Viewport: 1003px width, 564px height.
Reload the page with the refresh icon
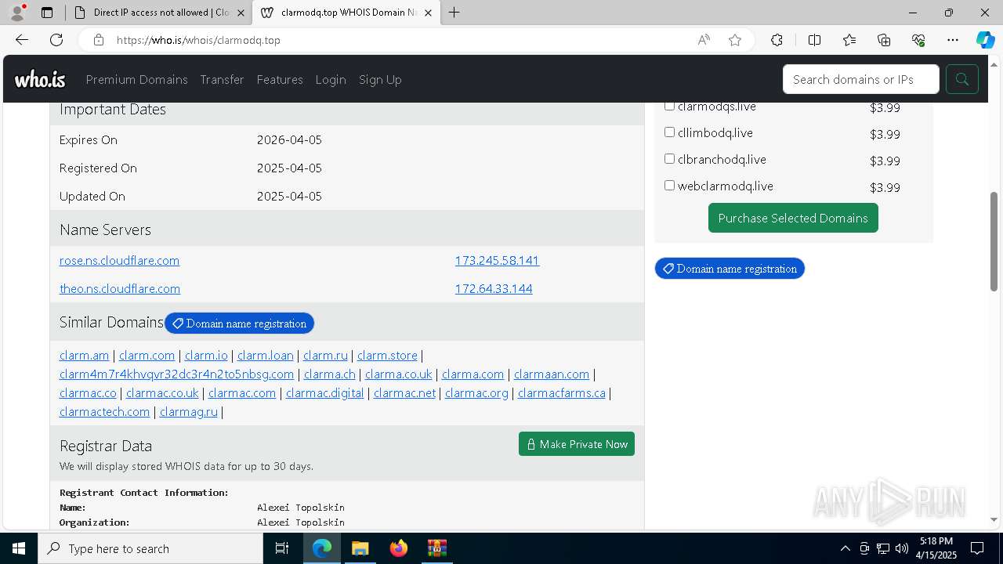pos(56,40)
